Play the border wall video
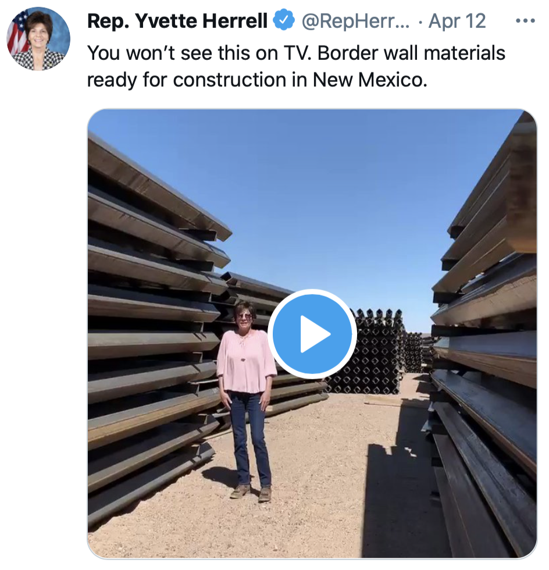The height and width of the screenshot is (570, 549). click(312, 334)
